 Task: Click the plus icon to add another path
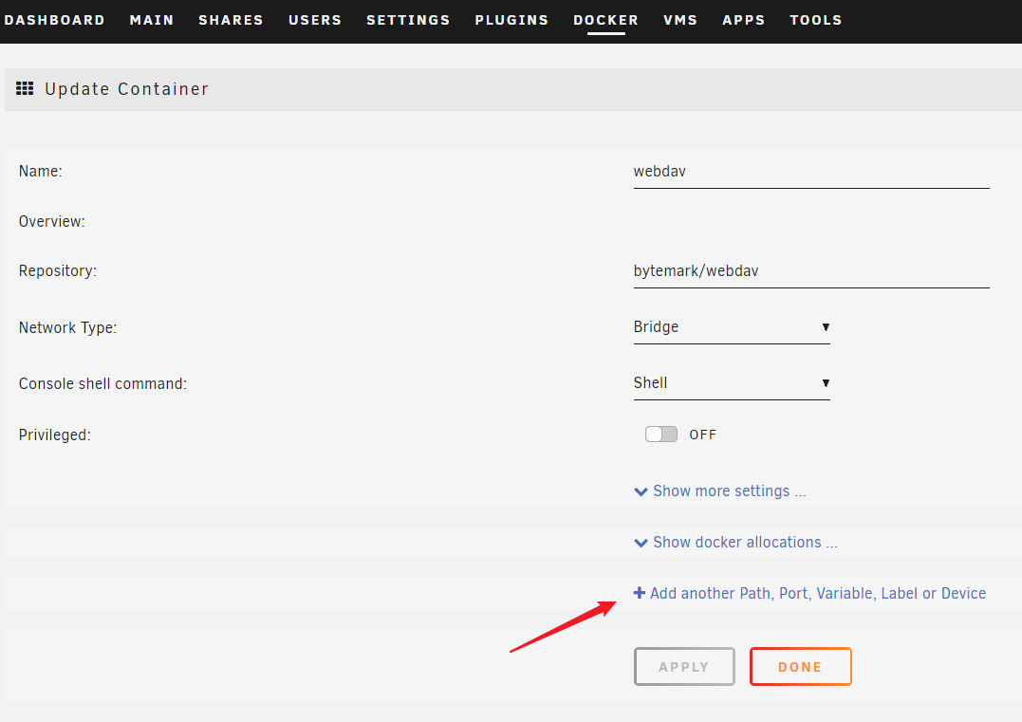(x=640, y=593)
